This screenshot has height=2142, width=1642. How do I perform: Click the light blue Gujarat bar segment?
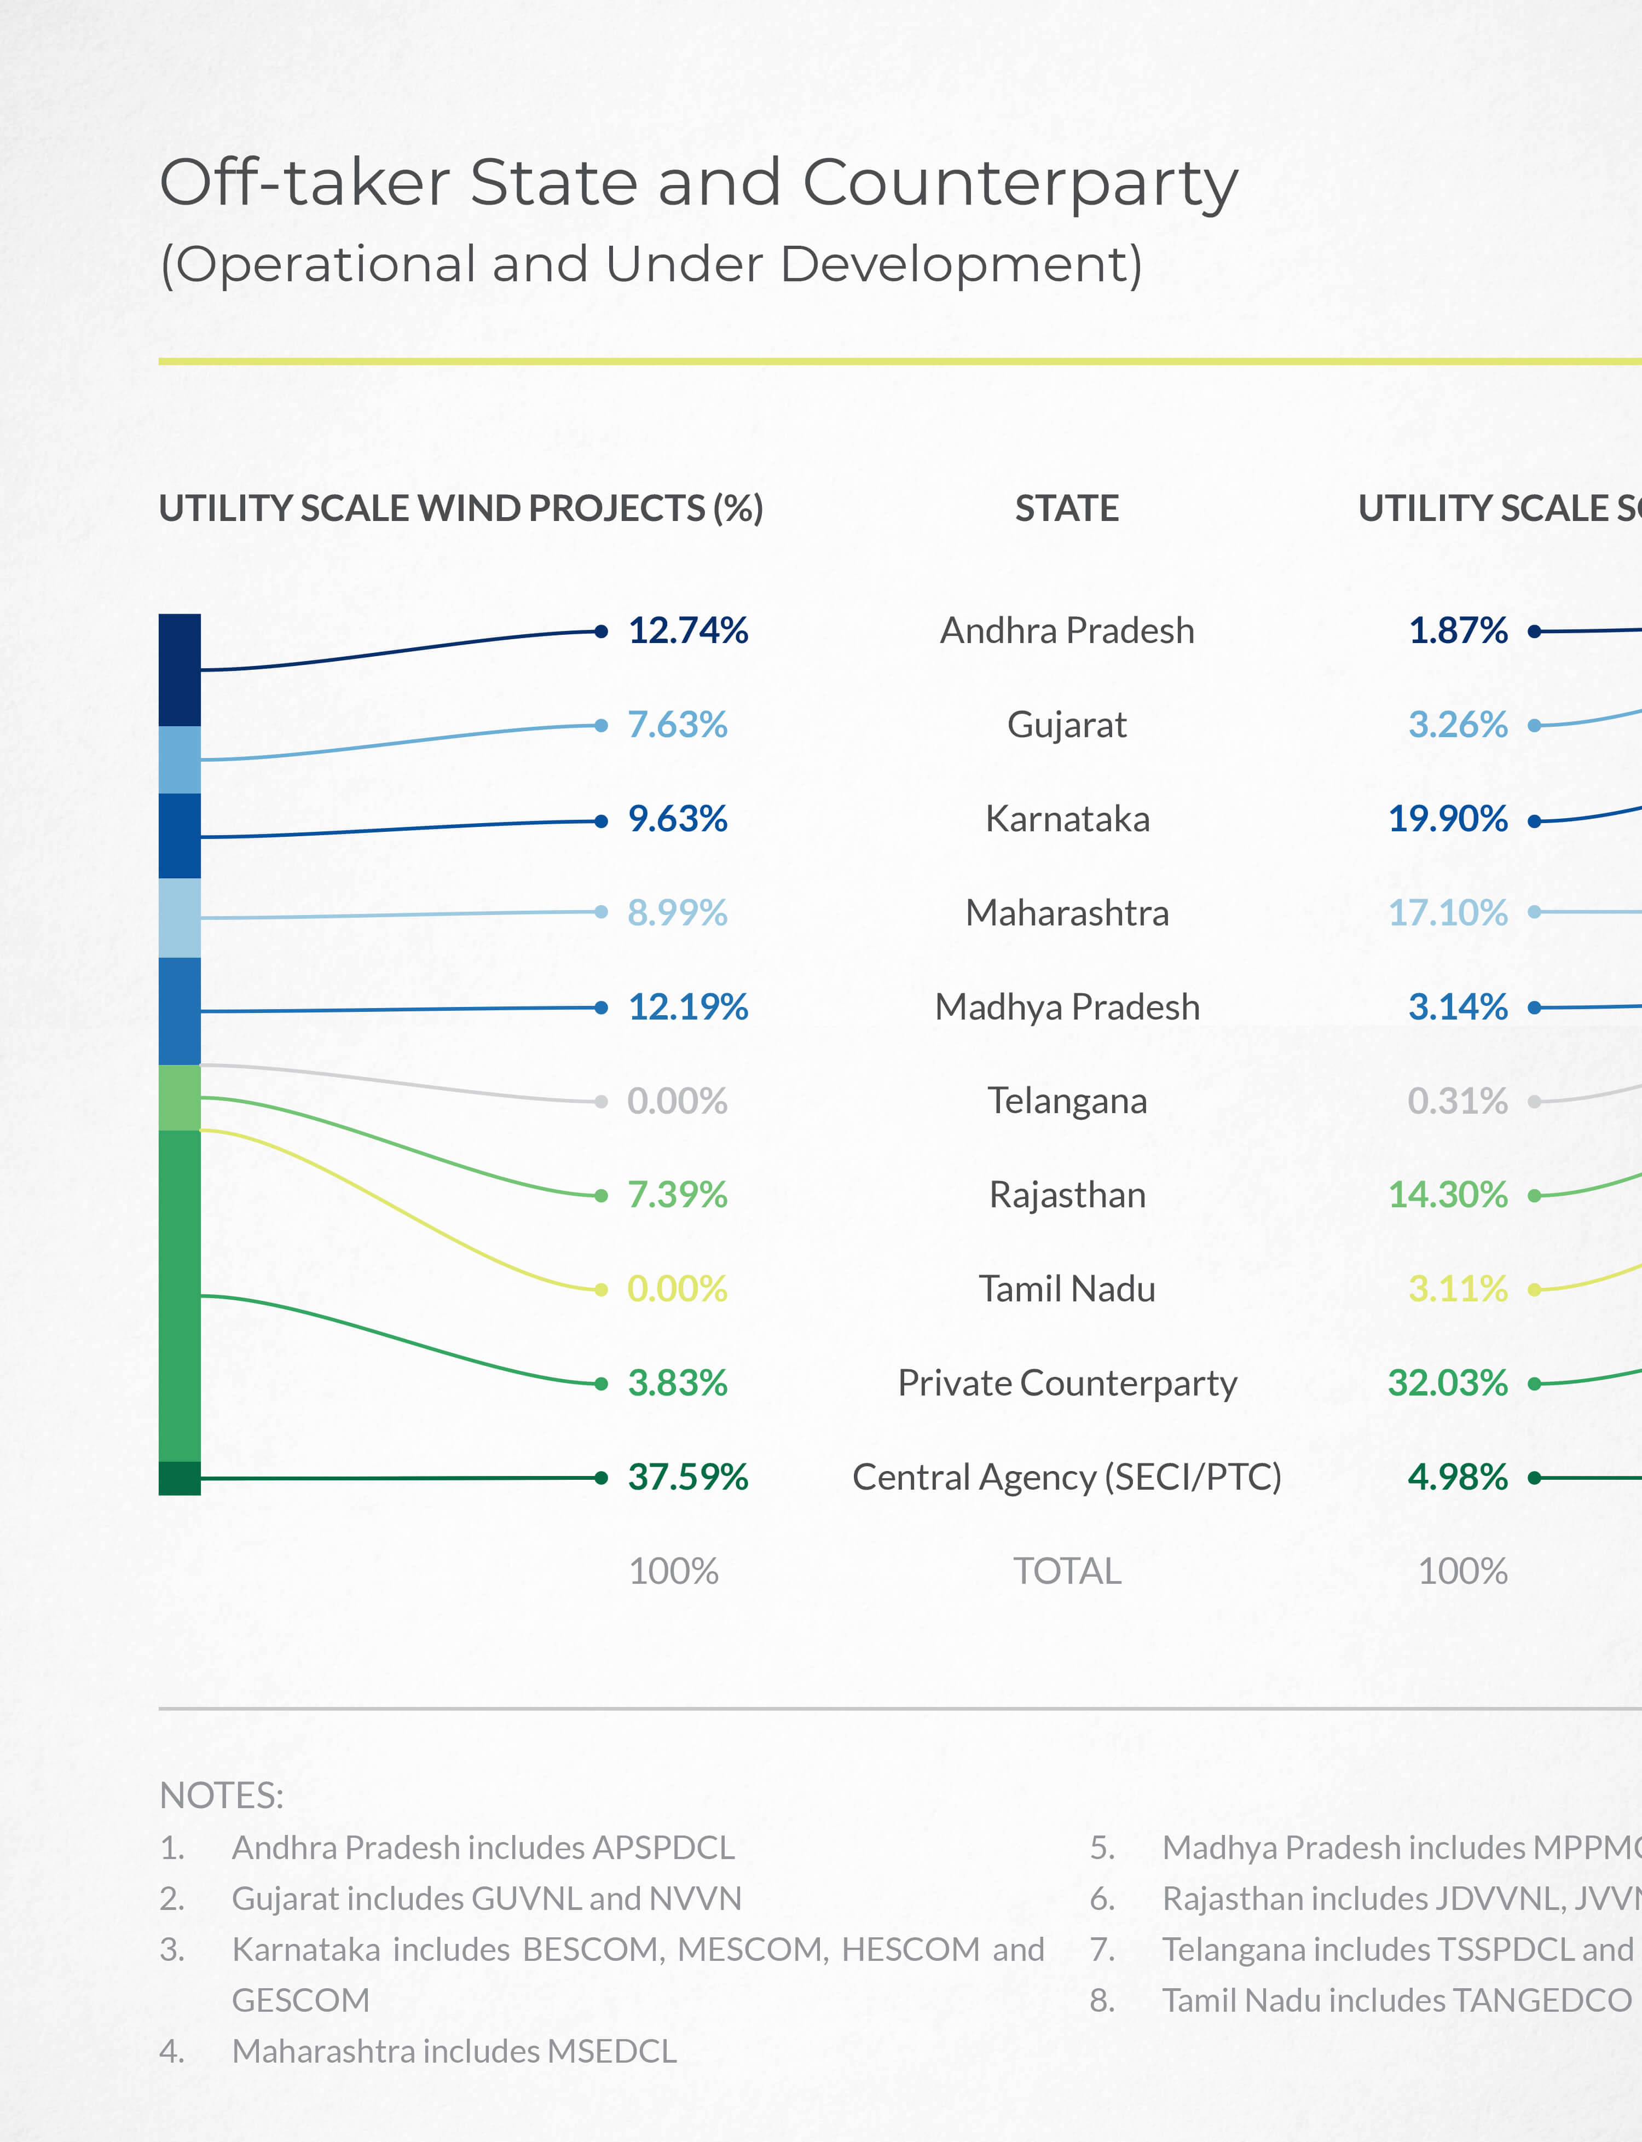(x=180, y=759)
